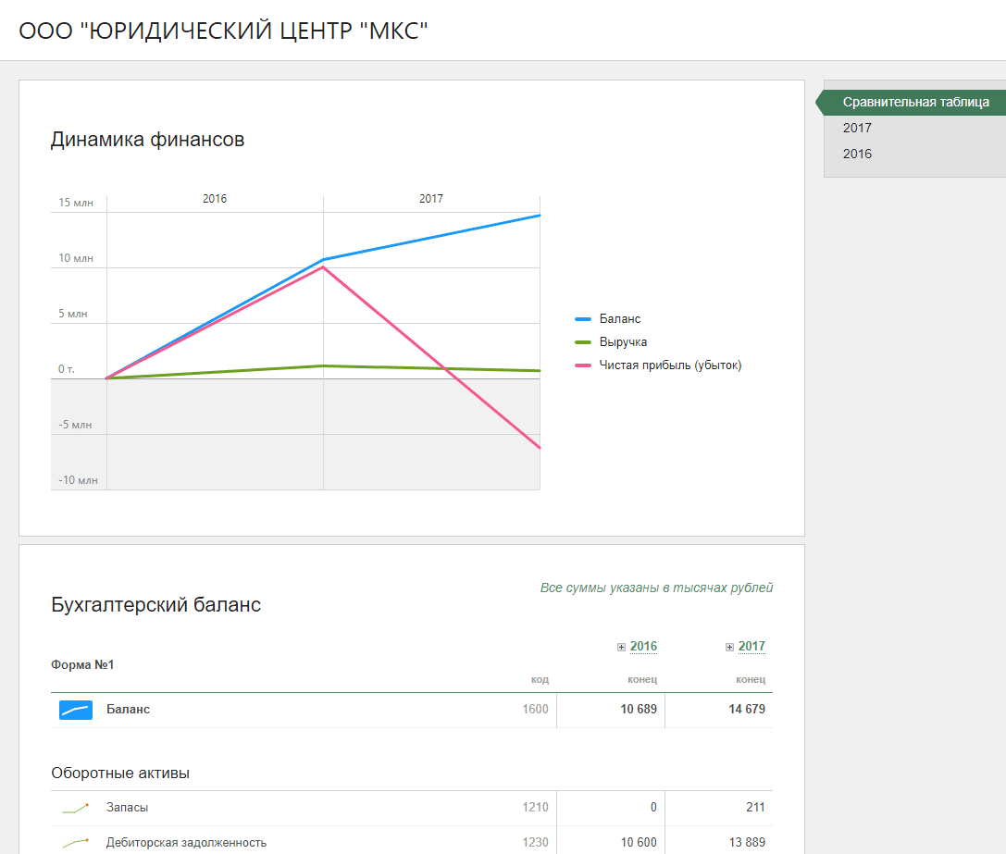1006x854 pixels.
Task: Click the Запасы sparkline trend icon
Action: 76,808
